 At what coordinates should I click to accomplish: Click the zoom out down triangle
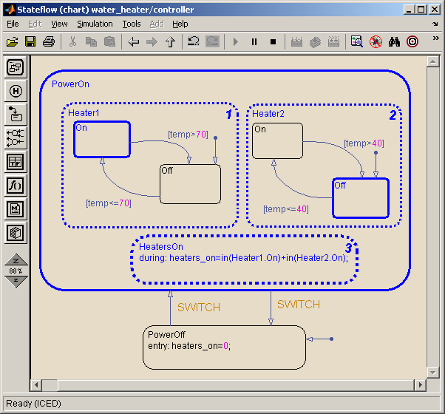16,282
